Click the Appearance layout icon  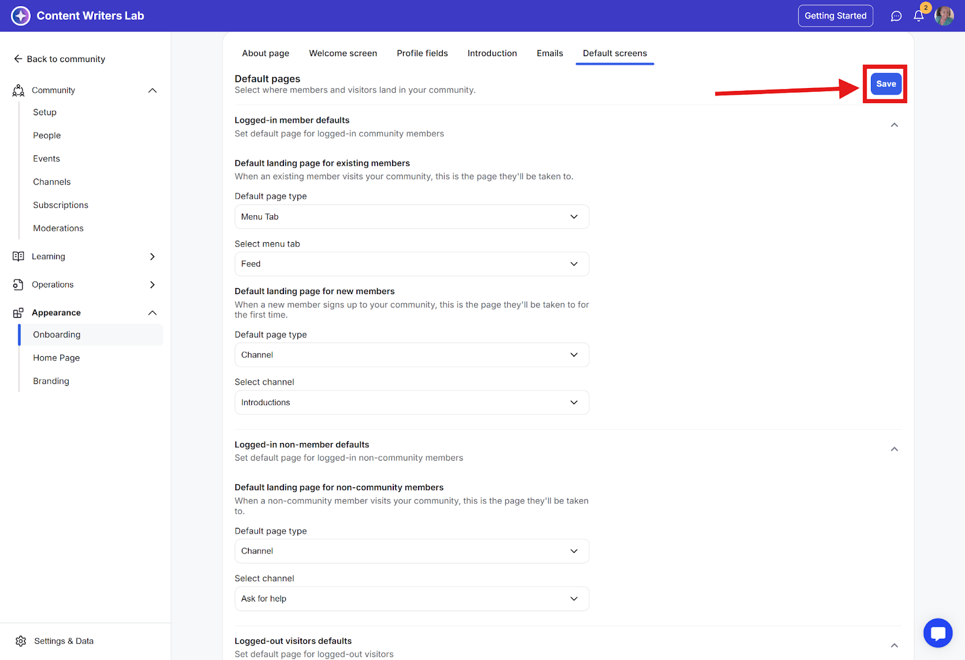(19, 313)
